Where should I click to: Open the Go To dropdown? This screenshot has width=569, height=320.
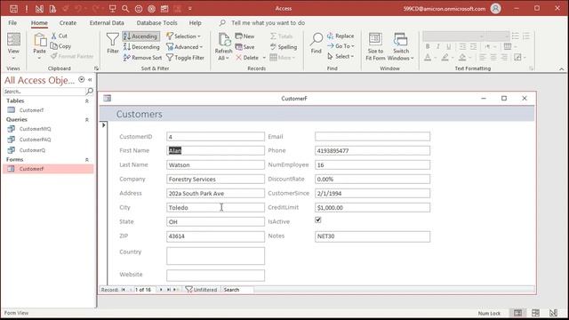(x=341, y=46)
